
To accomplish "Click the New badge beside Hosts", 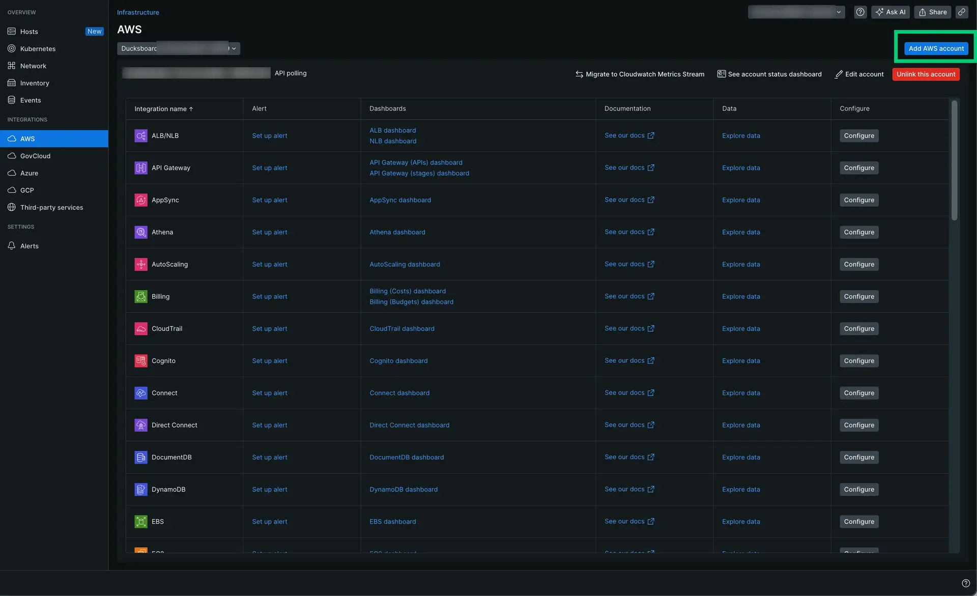I will click(x=94, y=32).
